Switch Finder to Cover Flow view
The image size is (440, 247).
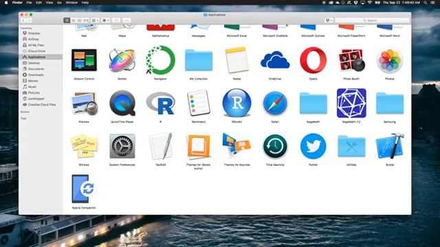86,21
